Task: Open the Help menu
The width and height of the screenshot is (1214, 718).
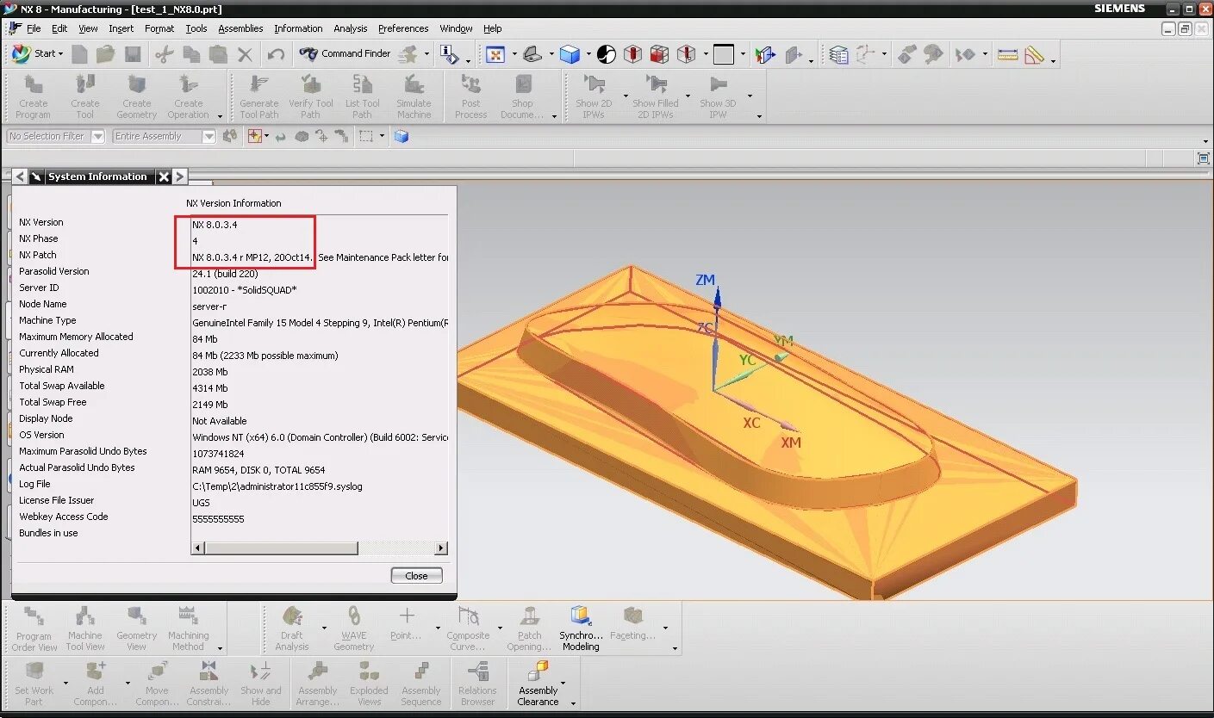Action: click(x=492, y=28)
